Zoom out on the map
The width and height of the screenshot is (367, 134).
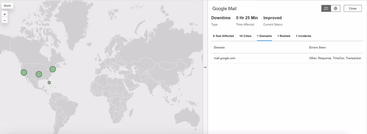click(5, 20)
